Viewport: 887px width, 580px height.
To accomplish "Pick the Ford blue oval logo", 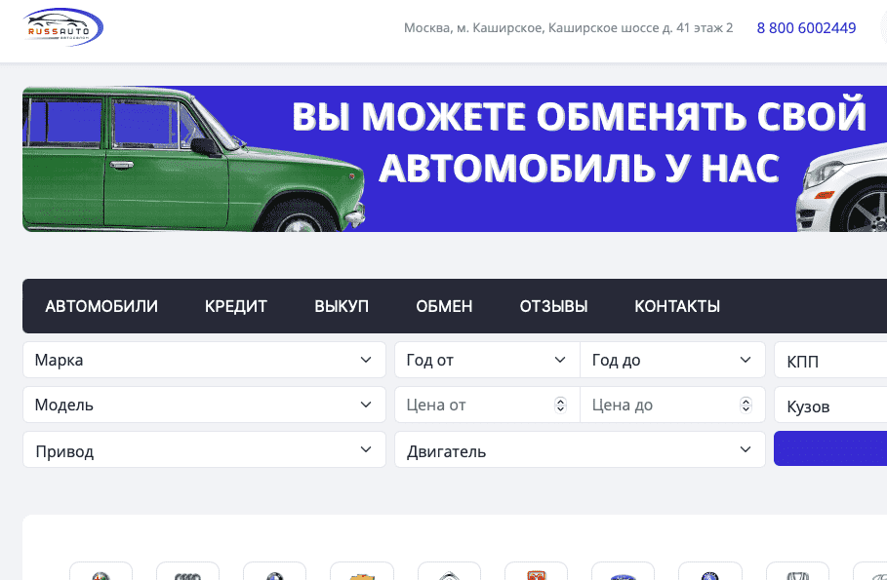I will coord(622,573).
